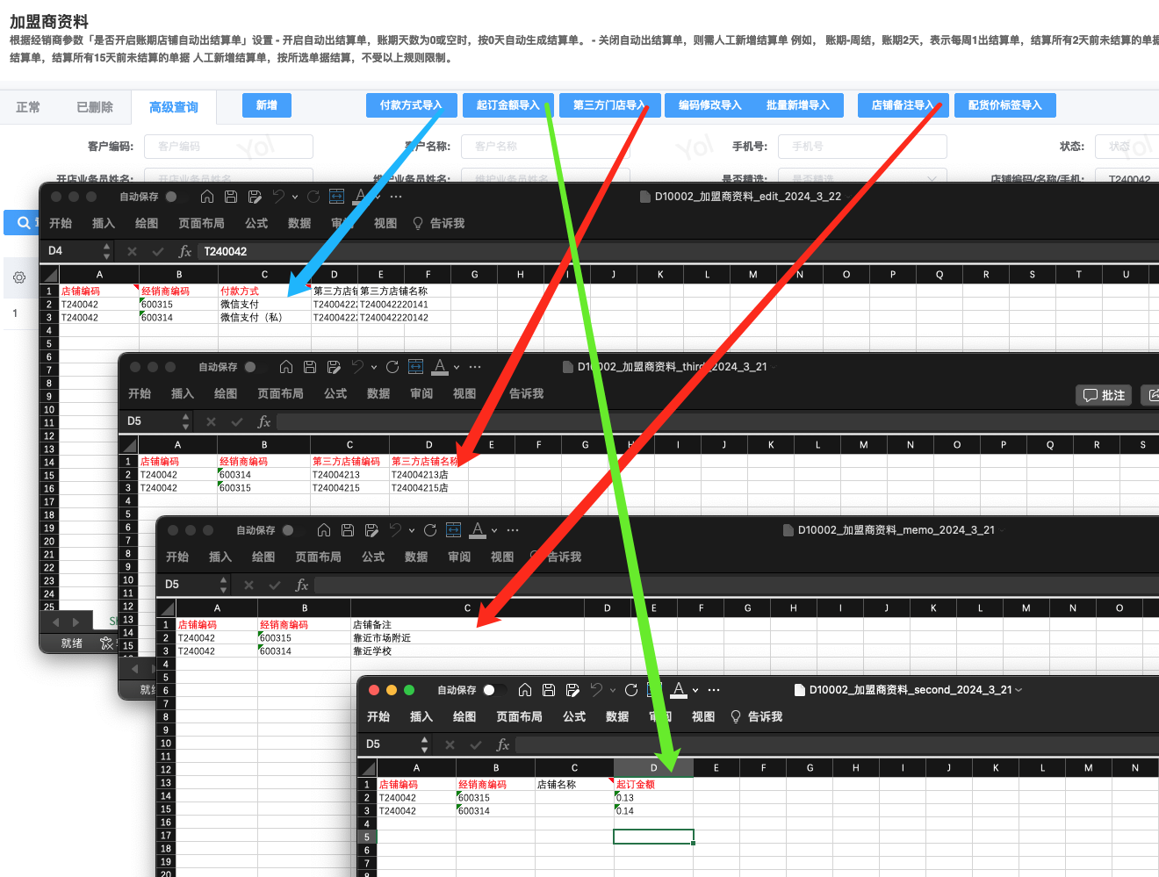Click the table settings gear icon on the web page
Image resolution: width=1159 pixels, height=877 pixels.
[x=19, y=277]
